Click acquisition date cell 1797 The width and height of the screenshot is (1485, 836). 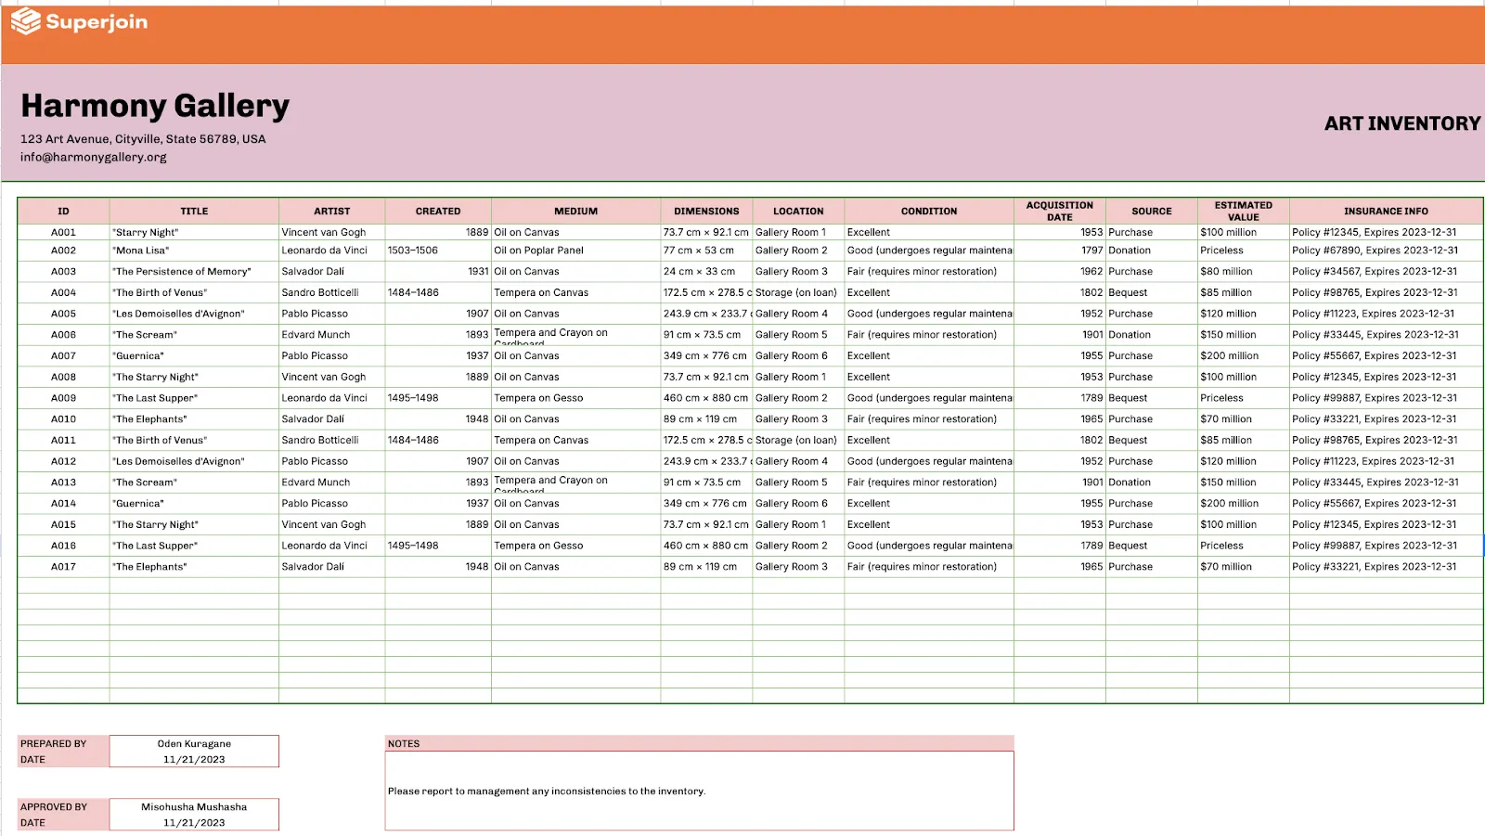1060,251
